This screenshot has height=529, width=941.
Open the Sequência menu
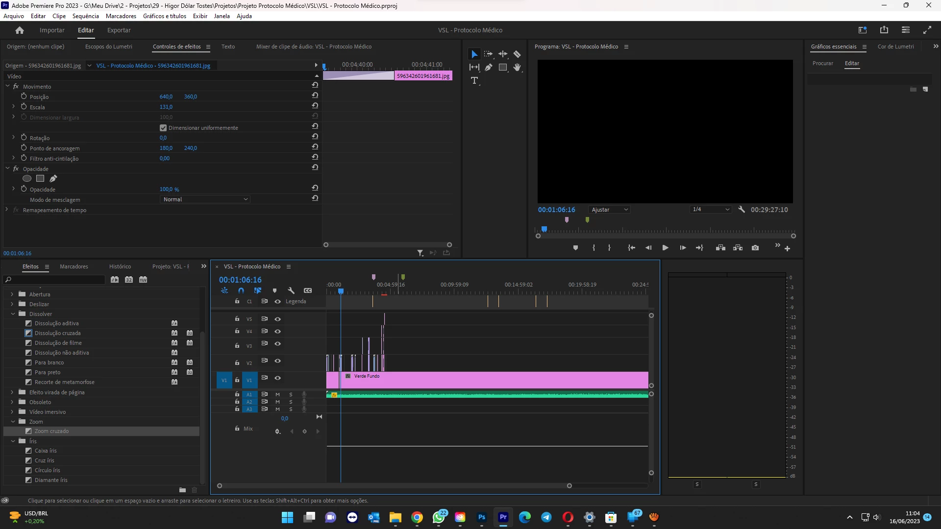tap(85, 16)
